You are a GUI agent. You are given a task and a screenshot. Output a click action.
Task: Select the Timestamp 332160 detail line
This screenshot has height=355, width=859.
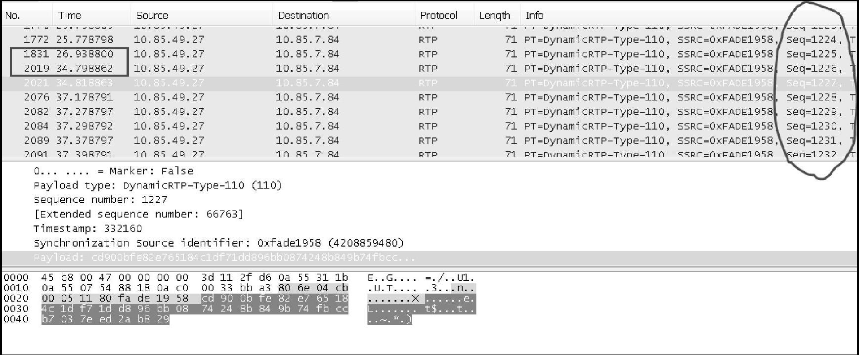87,228
